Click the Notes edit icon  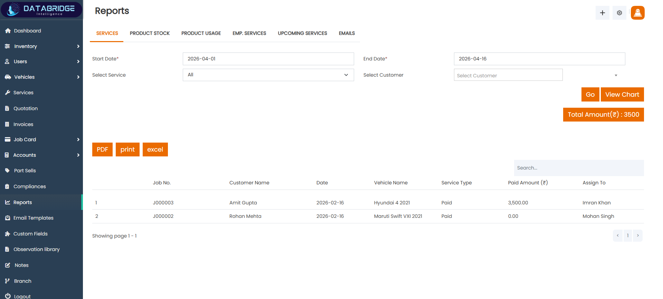coord(8,265)
